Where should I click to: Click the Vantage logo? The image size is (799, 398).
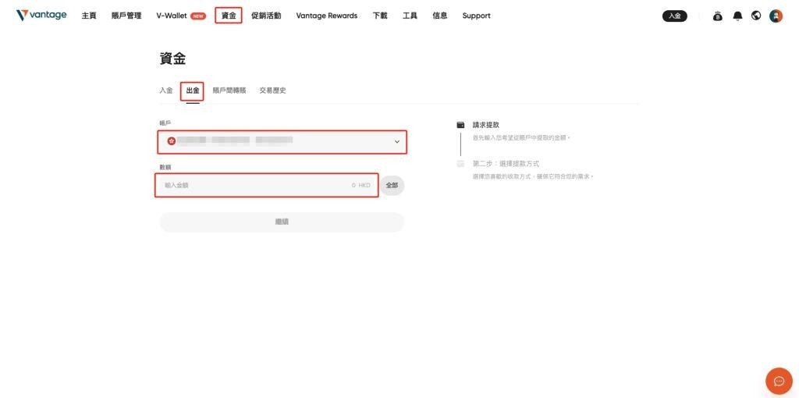[41, 16]
